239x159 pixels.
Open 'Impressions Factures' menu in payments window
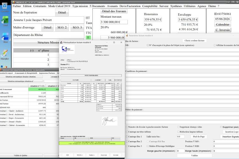pos(47,73)
